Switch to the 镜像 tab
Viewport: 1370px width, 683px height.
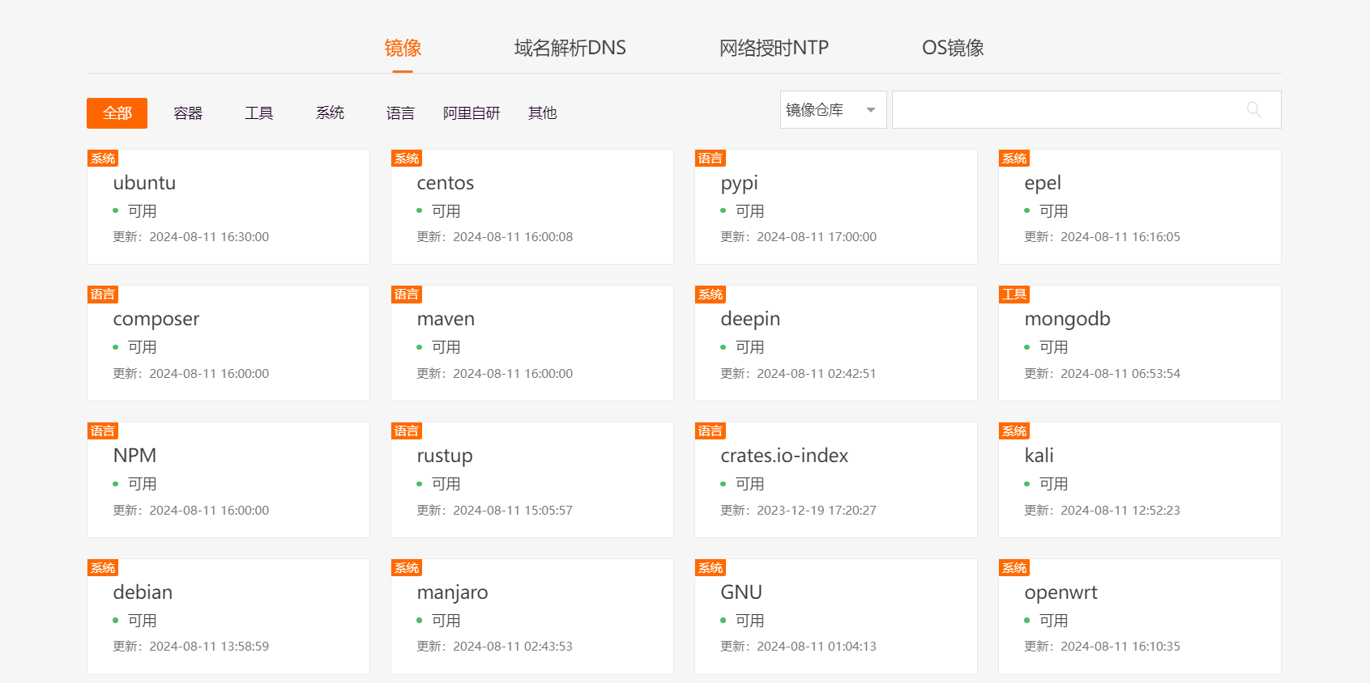tap(403, 48)
